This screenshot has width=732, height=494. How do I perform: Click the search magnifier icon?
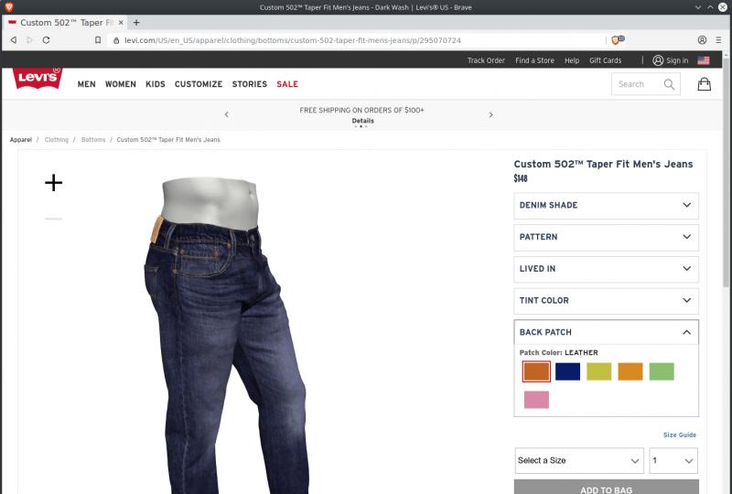669,84
